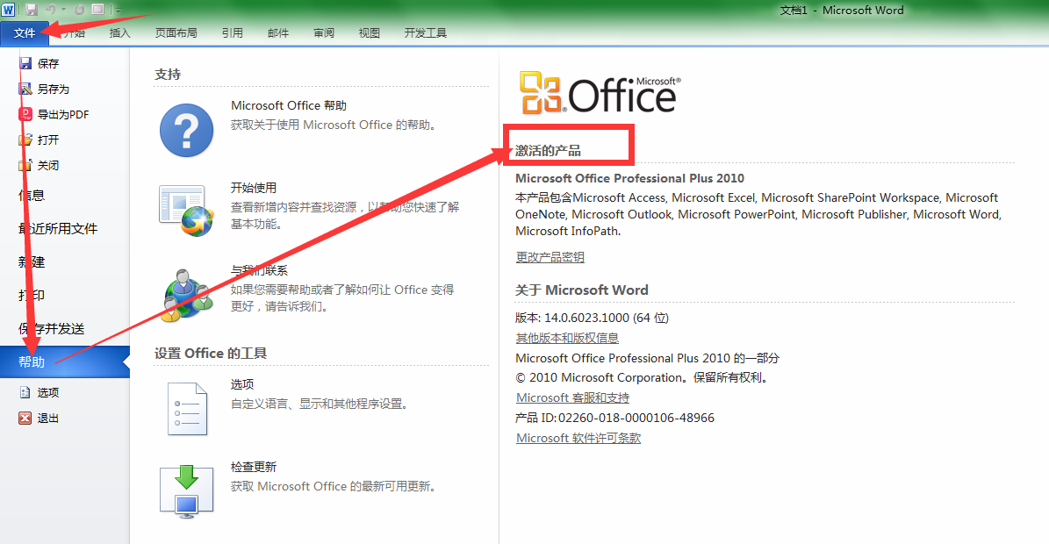Image resolution: width=1049 pixels, height=544 pixels.
Task: Click the 其他版本和版权信息 link
Action: (567, 338)
